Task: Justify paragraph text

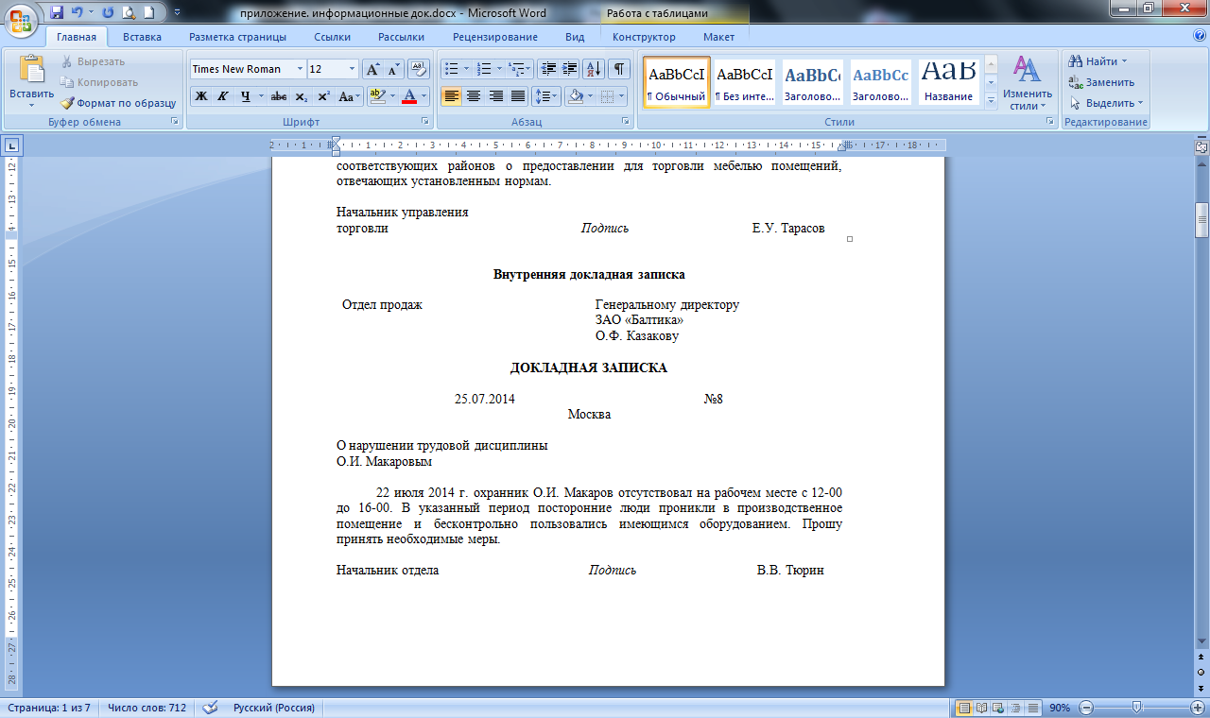Action: 517,96
